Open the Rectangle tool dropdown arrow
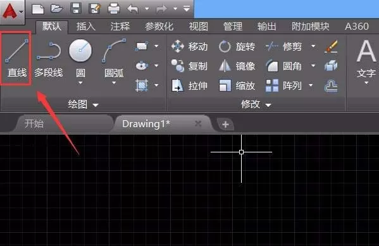Screen dimensions: 379x246 [156, 46]
